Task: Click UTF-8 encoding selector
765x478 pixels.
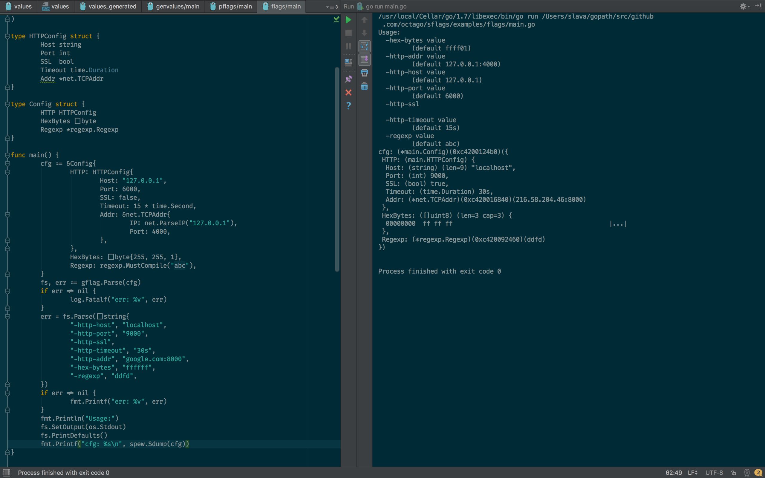Action: [714, 473]
